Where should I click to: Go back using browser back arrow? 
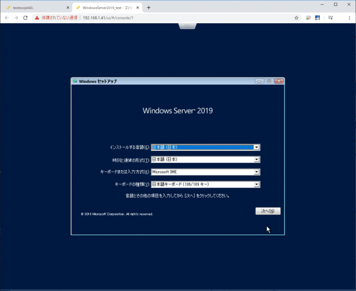[x=7, y=18]
